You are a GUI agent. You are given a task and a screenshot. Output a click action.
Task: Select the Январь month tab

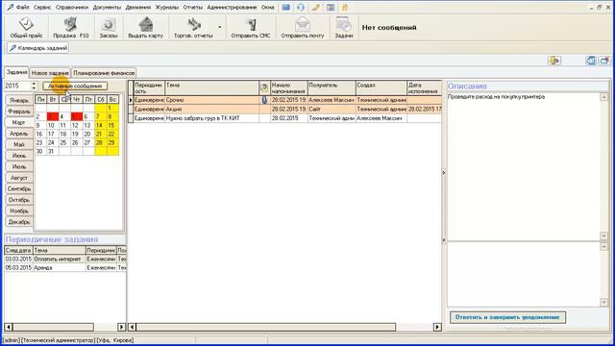pos(19,100)
